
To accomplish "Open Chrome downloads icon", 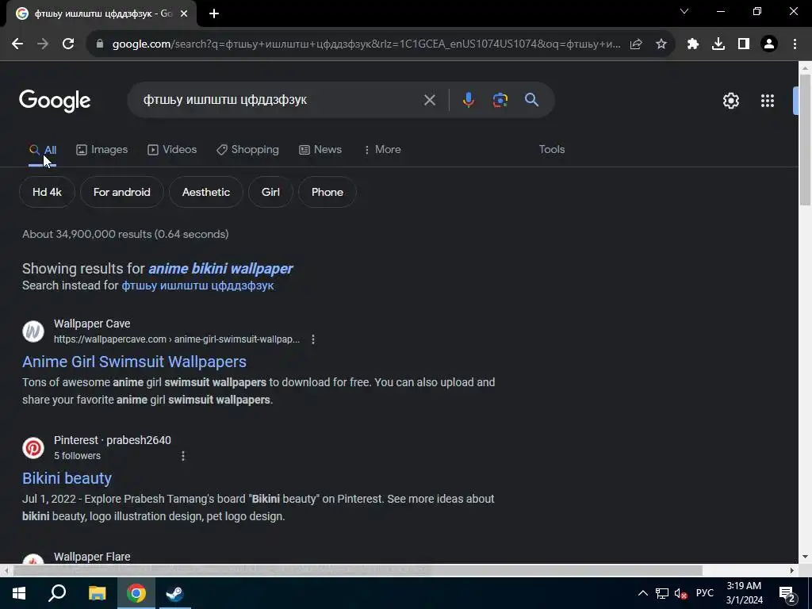I will tap(718, 44).
